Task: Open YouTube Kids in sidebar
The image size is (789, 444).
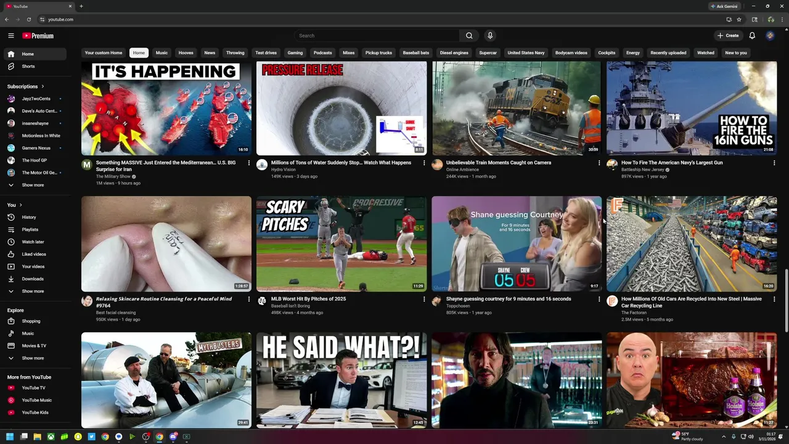Action: pyautogui.click(x=35, y=413)
